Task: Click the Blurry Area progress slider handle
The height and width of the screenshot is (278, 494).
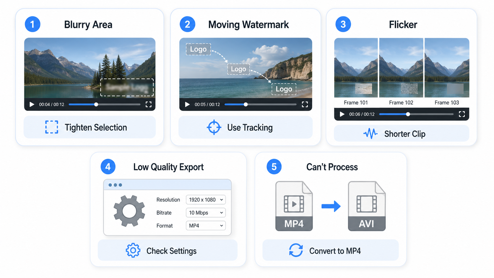Action: pyautogui.click(x=96, y=104)
